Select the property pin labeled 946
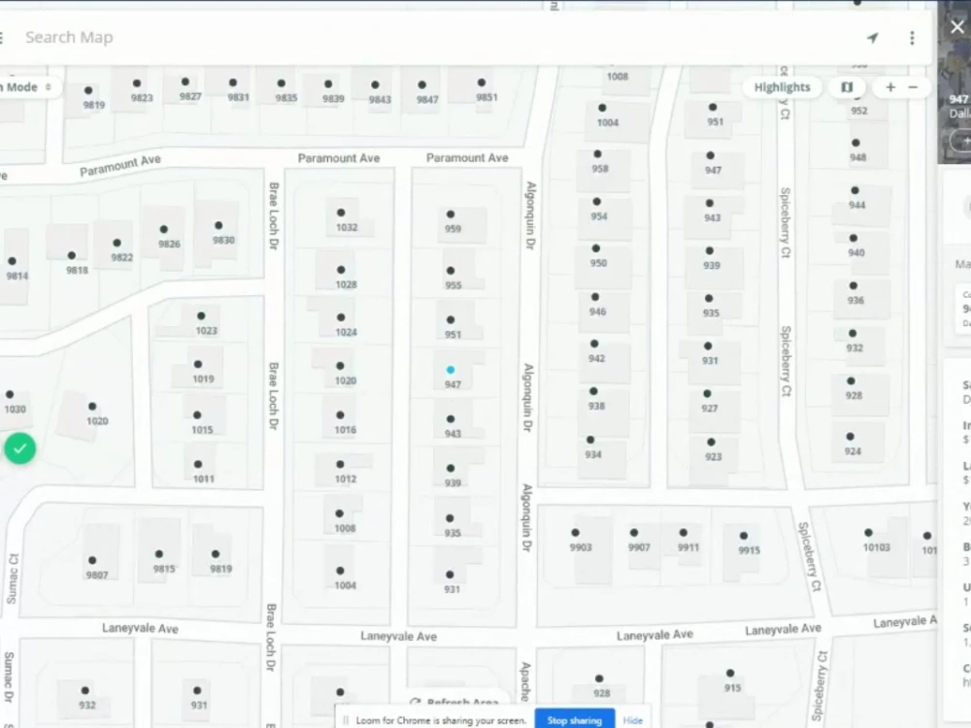The image size is (971, 728). point(595,296)
